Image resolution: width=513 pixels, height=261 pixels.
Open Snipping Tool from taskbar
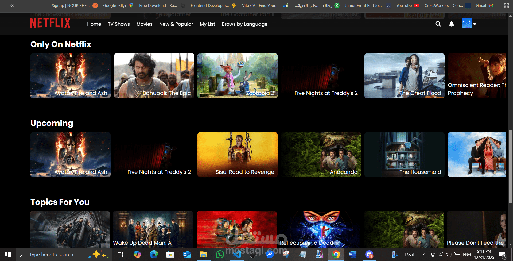point(286,254)
